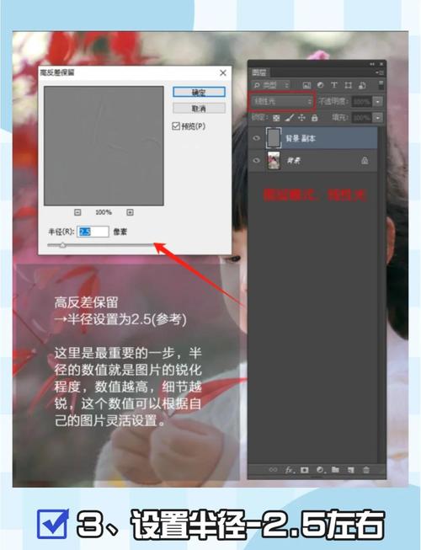Confirm High Pass with 确定 button
This screenshot has width=421, height=550.
click(x=199, y=93)
